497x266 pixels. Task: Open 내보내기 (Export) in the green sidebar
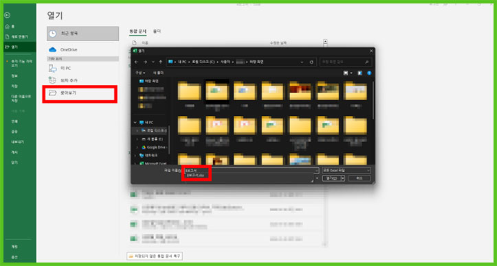pyautogui.click(x=17, y=142)
